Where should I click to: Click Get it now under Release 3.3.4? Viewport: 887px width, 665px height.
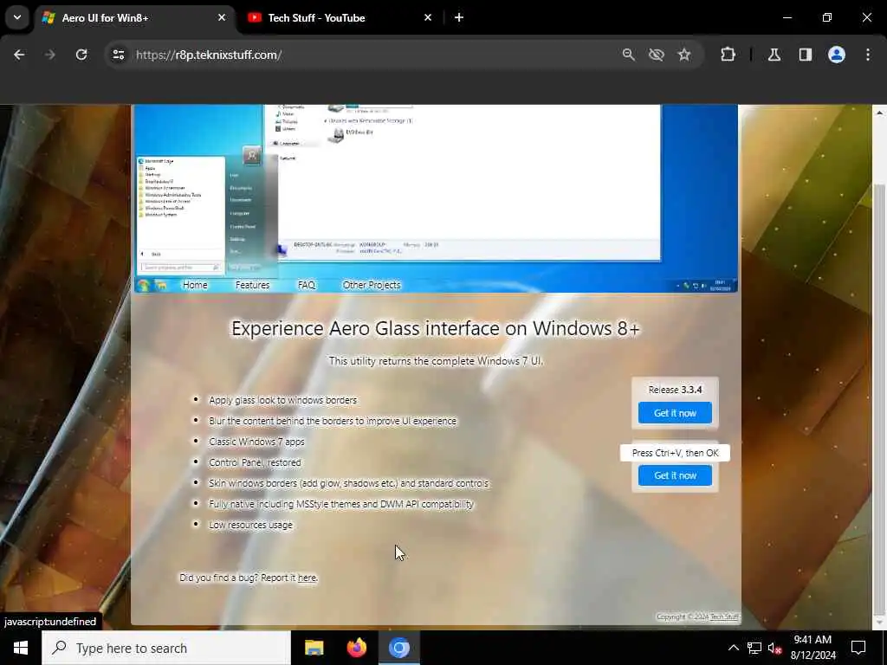[675, 413]
